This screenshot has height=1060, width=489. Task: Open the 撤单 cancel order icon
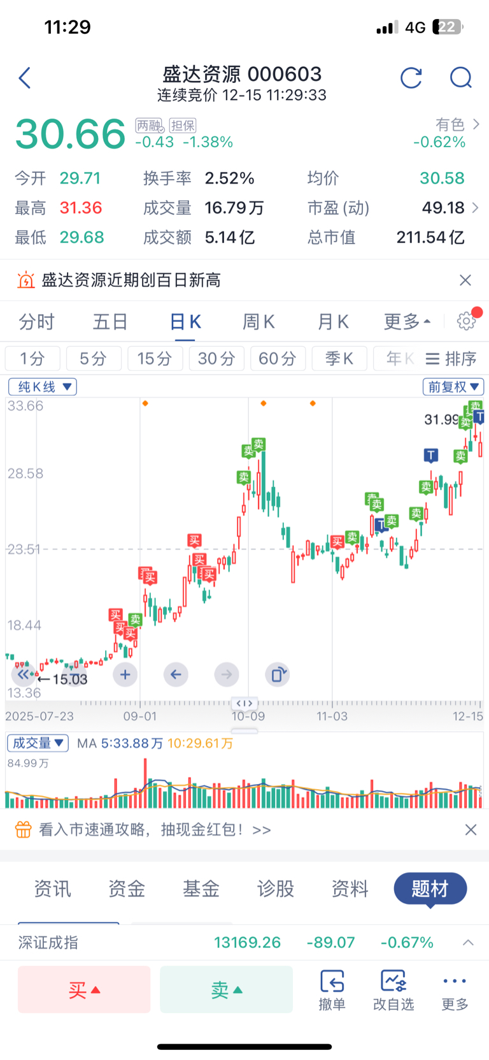coord(332,990)
